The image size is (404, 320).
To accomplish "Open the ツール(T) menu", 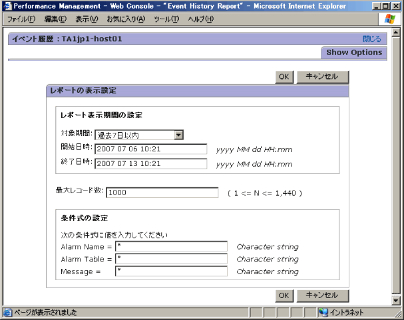I will (166, 19).
